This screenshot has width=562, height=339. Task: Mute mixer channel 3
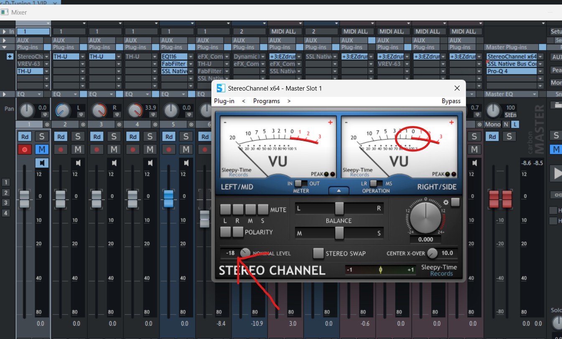pos(113,149)
